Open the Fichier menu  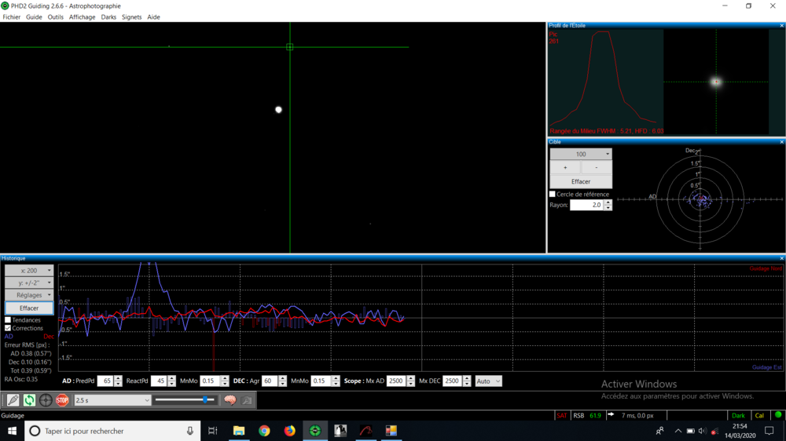tap(12, 17)
